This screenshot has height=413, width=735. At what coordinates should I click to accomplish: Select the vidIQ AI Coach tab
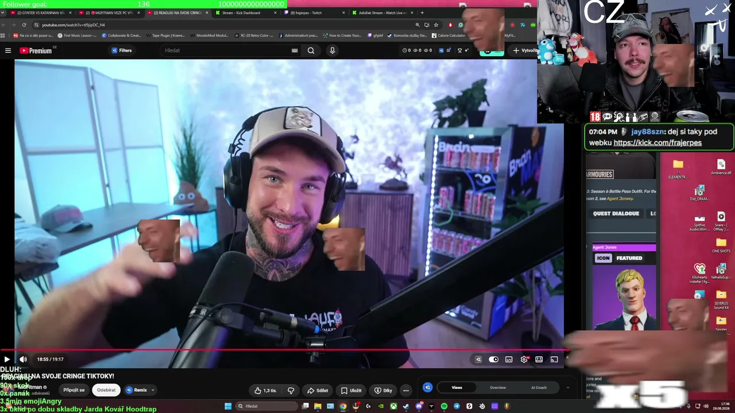[539, 388]
